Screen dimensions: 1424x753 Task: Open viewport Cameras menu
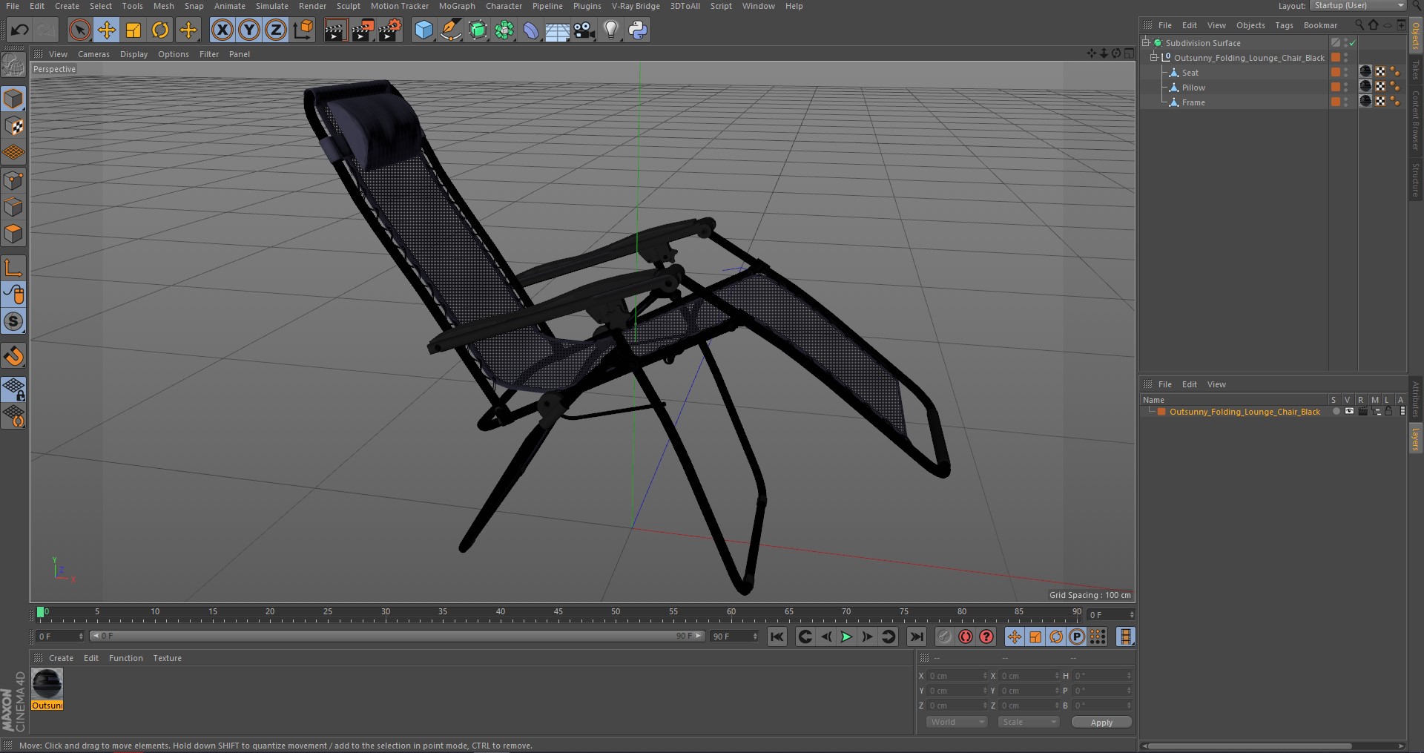[93, 54]
